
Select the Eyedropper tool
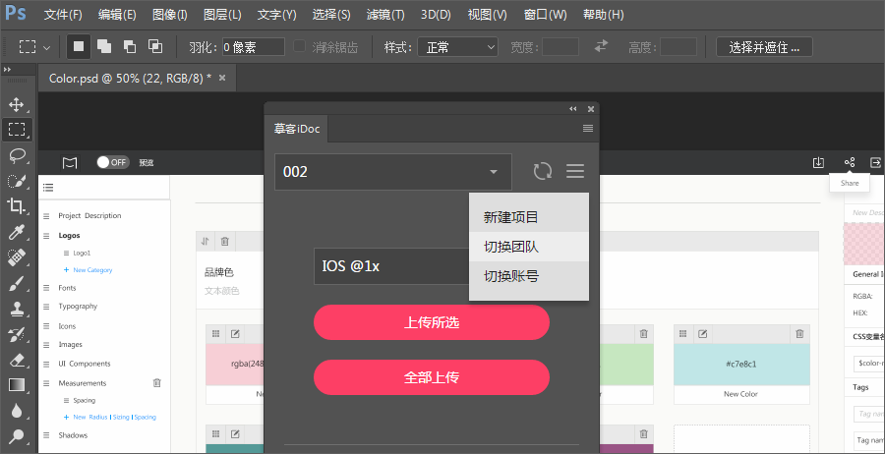pos(17,232)
